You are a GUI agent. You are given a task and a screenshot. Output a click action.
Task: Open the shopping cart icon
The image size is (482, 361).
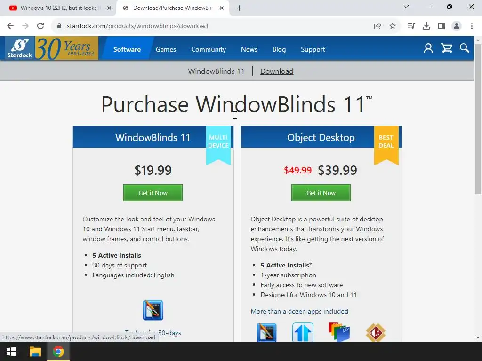[446, 48]
